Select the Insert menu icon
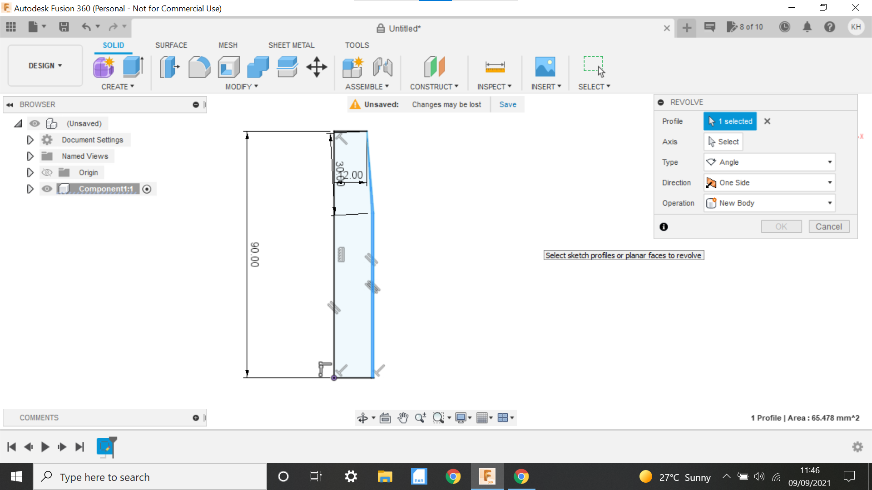This screenshot has width=872, height=490. click(x=545, y=67)
